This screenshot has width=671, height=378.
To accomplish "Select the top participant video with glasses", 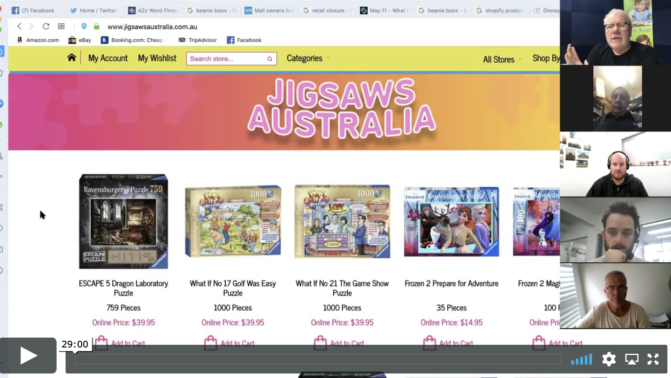I will point(615,32).
